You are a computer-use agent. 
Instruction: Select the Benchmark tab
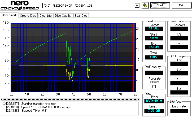point(10,15)
